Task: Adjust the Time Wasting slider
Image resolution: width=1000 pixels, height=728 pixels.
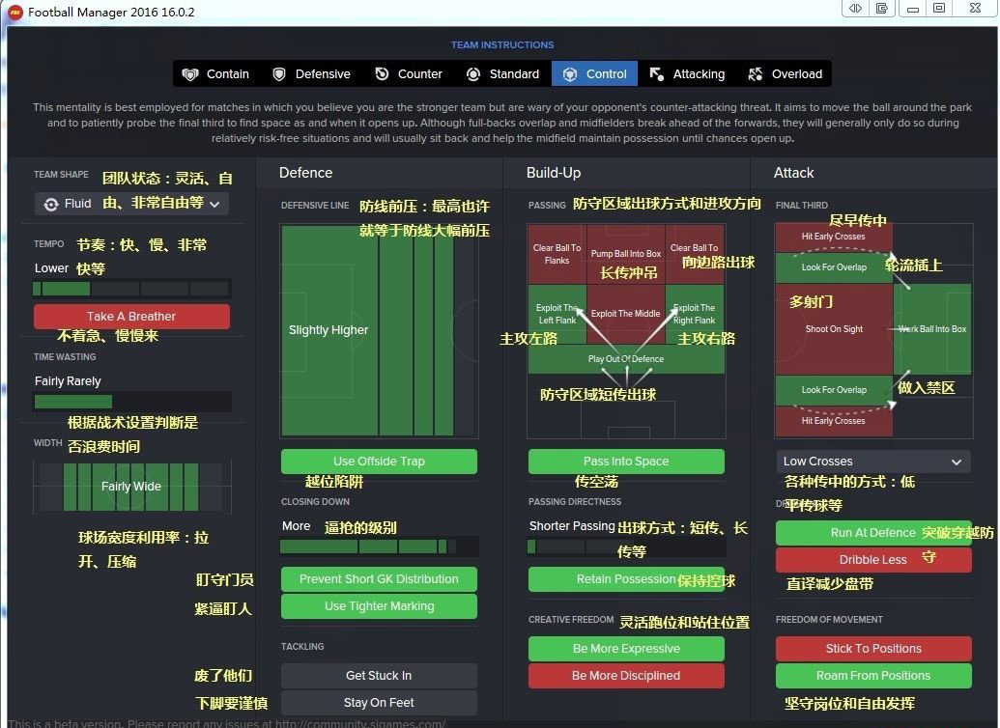Action: [x=131, y=402]
